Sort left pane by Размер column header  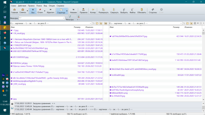77,27
